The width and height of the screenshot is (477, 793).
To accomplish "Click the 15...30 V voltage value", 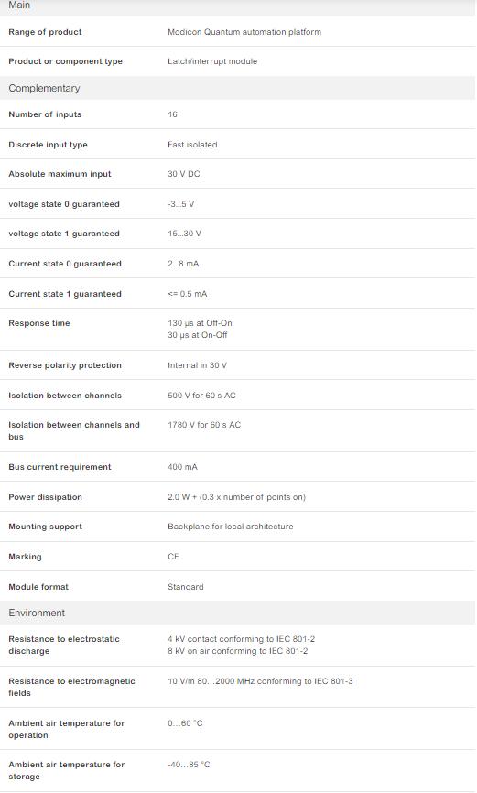I will pos(185,234).
